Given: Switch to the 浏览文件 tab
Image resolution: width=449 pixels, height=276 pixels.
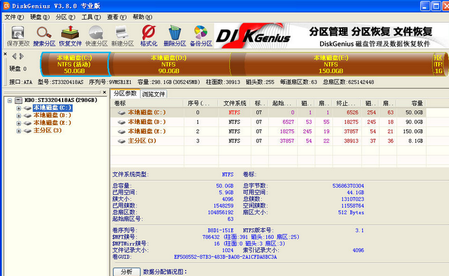Looking at the screenshot, I should point(154,94).
